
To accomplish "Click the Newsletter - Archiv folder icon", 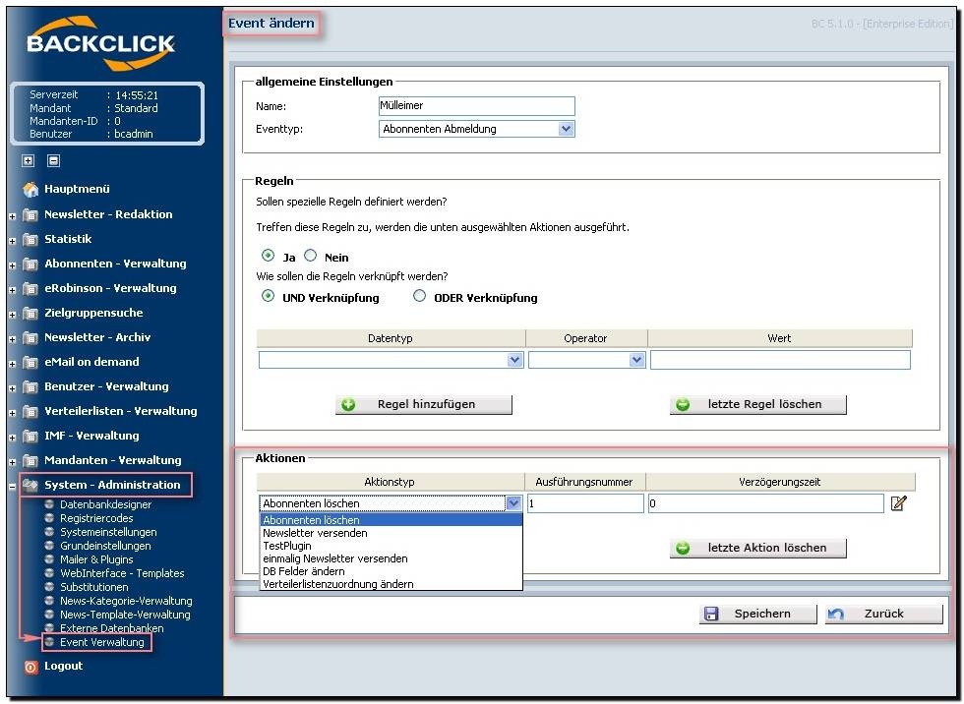I will pyautogui.click(x=30, y=337).
